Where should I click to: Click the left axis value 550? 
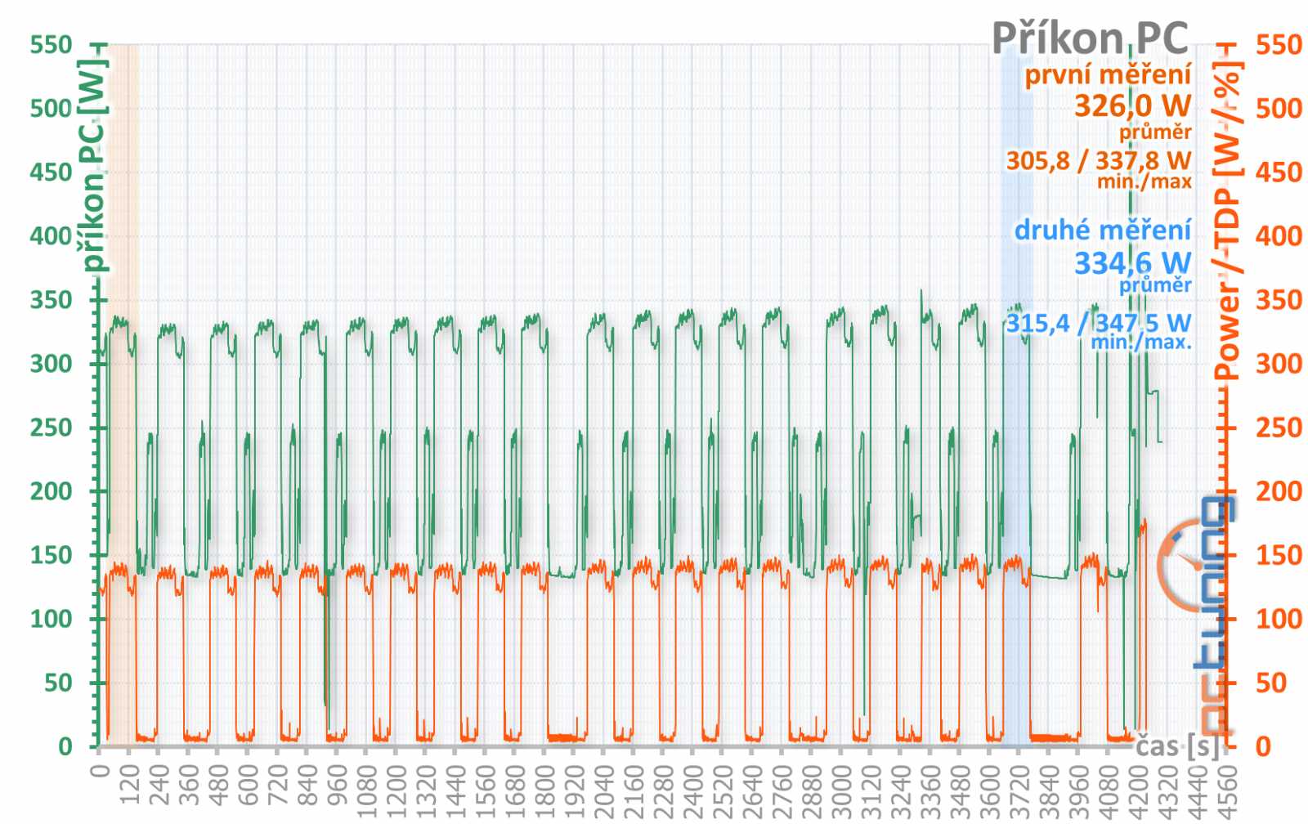pyautogui.click(x=51, y=44)
